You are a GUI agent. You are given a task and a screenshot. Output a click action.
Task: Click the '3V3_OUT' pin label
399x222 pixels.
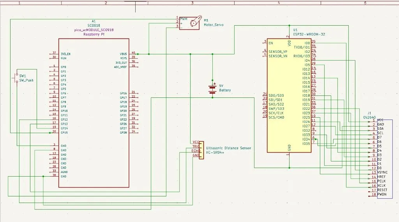pos(121,62)
